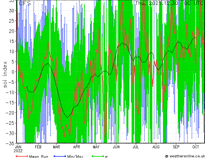This screenshot has height=158, width=205.
Task: Click the MAR month label
Action: tap(57, 147)
